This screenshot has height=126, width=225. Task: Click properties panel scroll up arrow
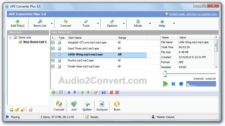216,37
